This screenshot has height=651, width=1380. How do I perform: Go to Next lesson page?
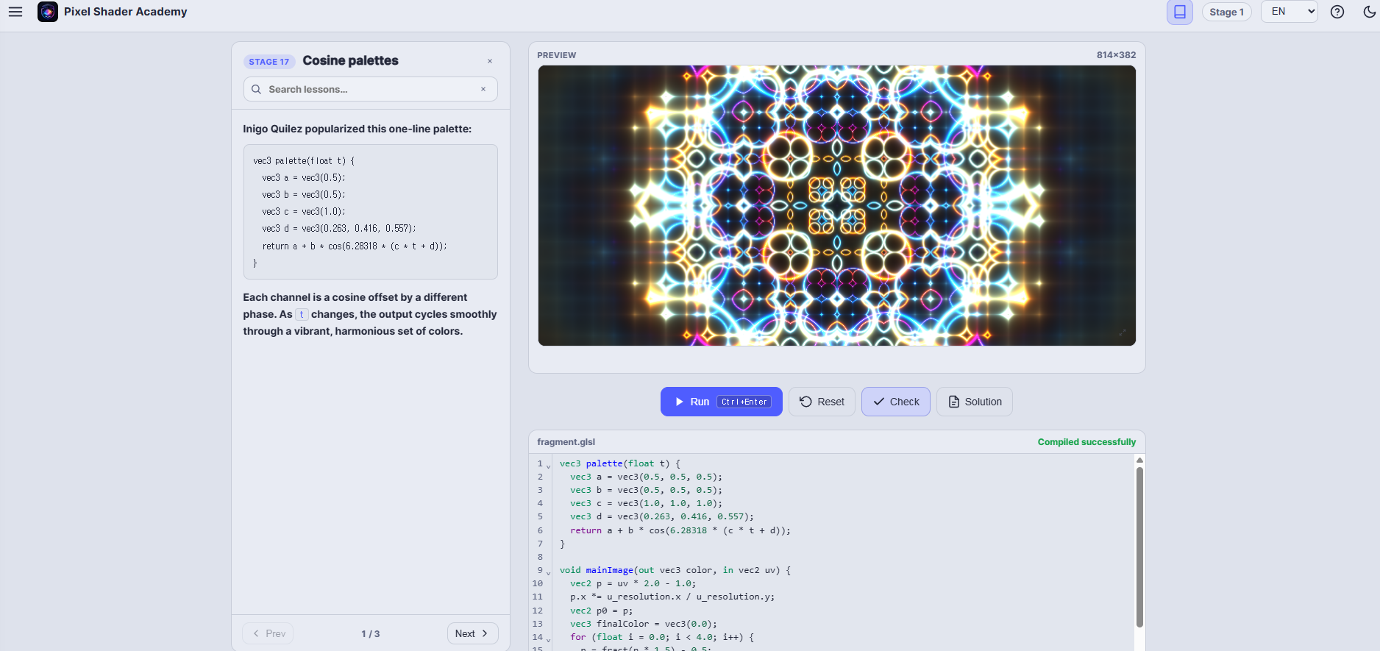coord(472,633)
